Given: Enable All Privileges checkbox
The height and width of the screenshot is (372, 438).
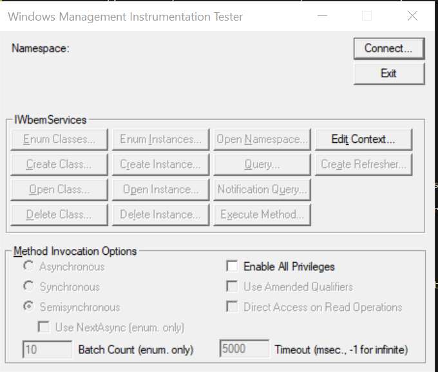Looking at the screenshot, I should click(x=232, y=266).
